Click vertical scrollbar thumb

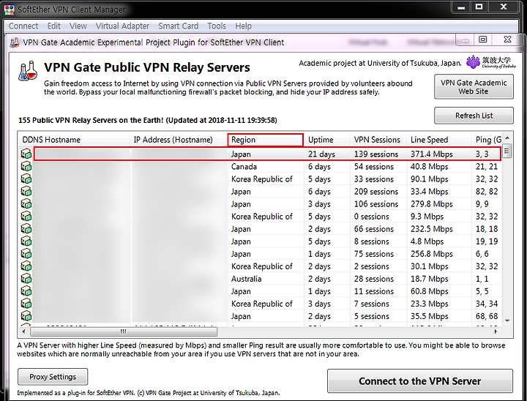(x=507, y=151)
